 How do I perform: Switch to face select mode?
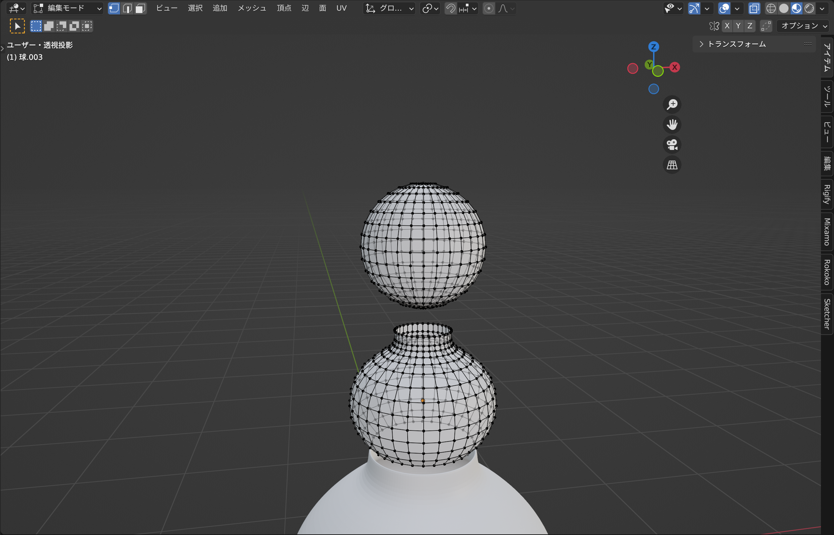click(140, 8)
